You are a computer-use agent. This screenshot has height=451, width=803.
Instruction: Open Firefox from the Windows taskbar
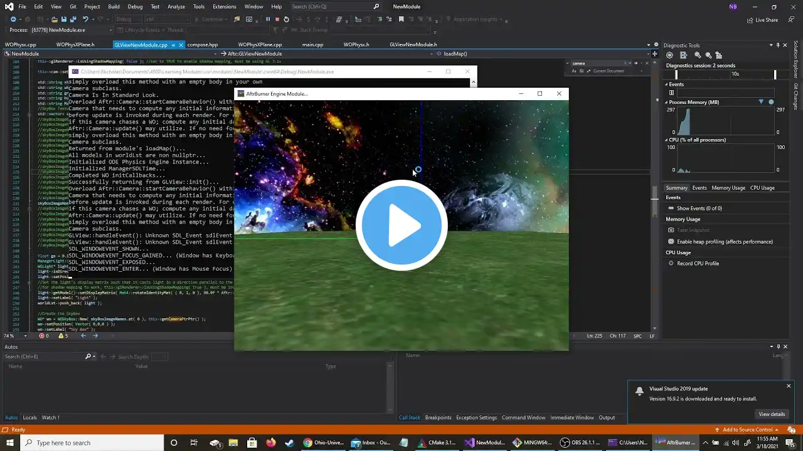[270, 443]
